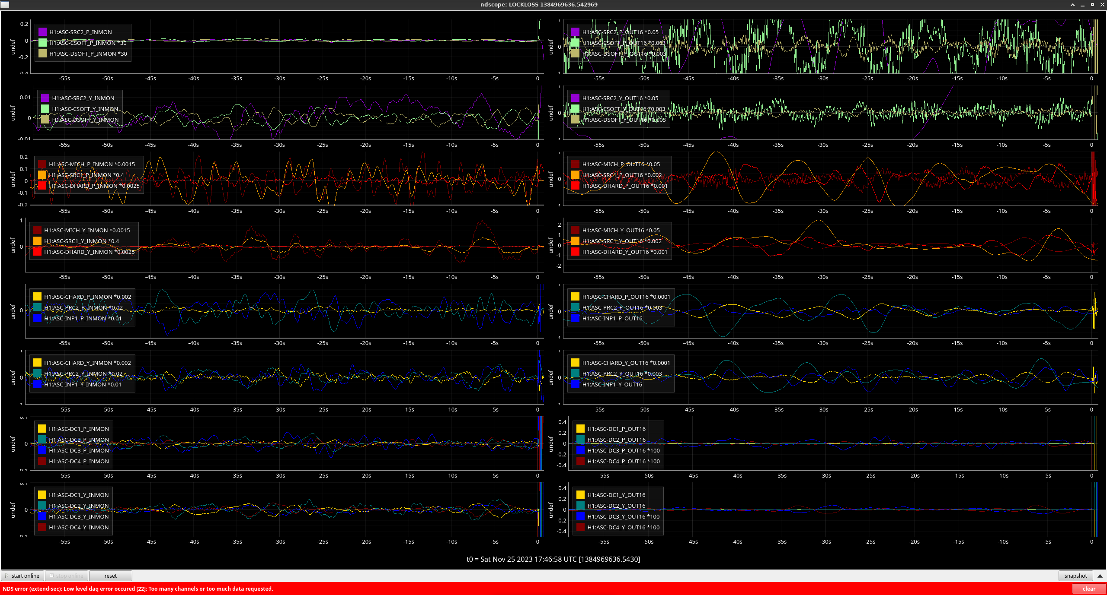Click the yellow DC1_P_OUT16 legend swatch

pos(580,429)
